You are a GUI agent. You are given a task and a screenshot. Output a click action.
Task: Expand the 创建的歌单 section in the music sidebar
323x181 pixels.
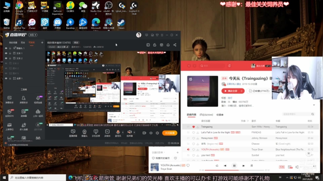159,152
